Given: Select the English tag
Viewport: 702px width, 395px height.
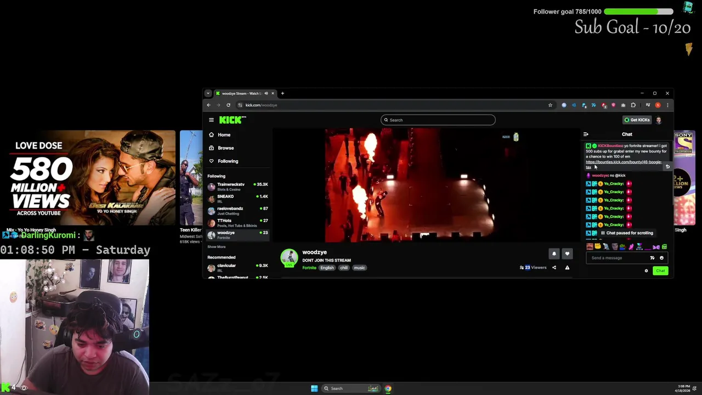Looking at the screenshot, I should point(327,268).
